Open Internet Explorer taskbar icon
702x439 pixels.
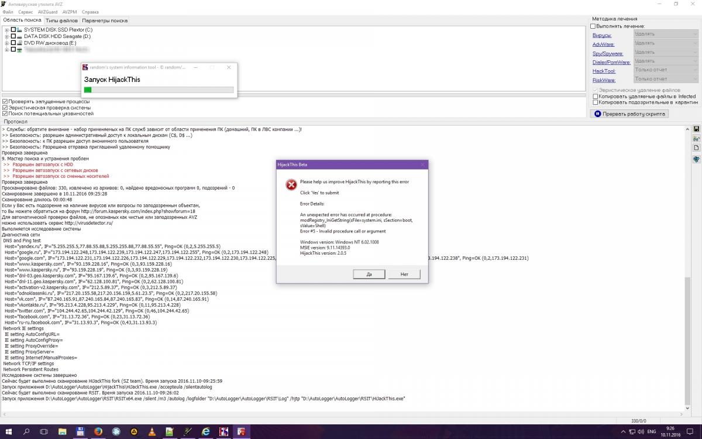click(205, 431)
